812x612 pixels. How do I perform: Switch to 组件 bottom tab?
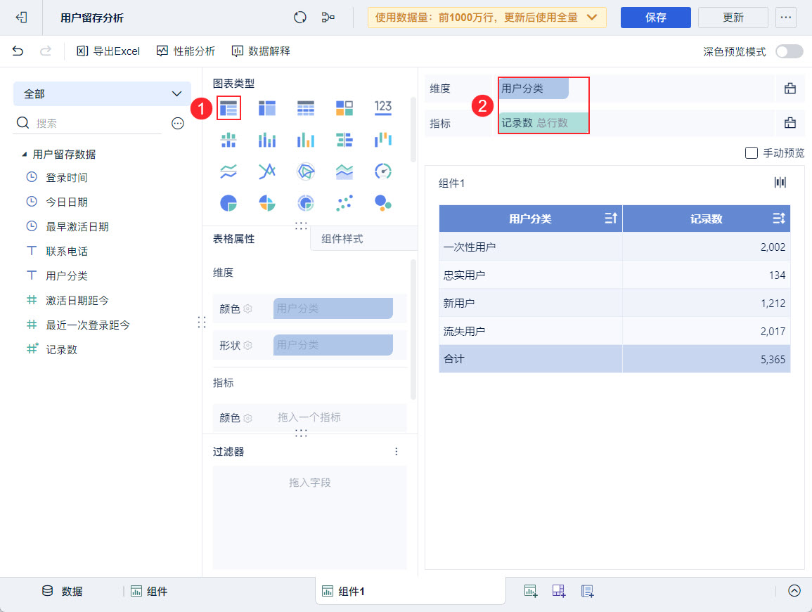[x=149, y=592]
